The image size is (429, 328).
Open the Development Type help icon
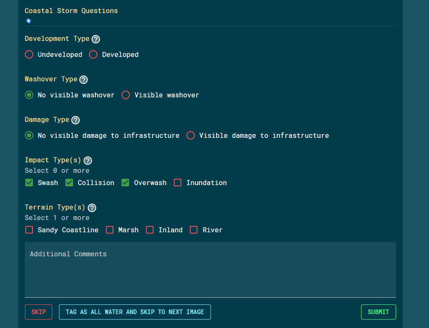pos(95,39)
